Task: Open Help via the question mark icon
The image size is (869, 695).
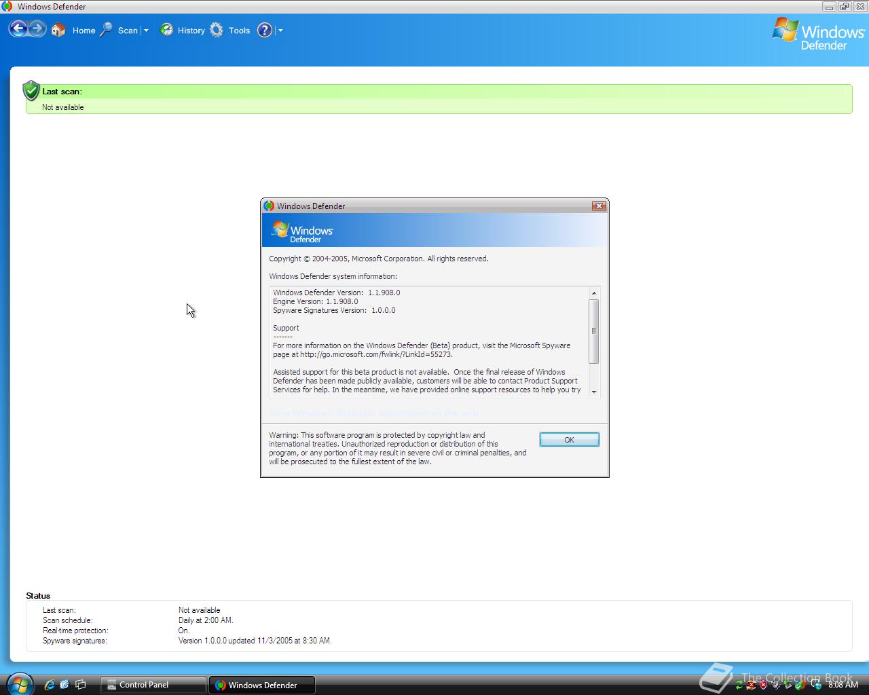Action: (265, 30)
